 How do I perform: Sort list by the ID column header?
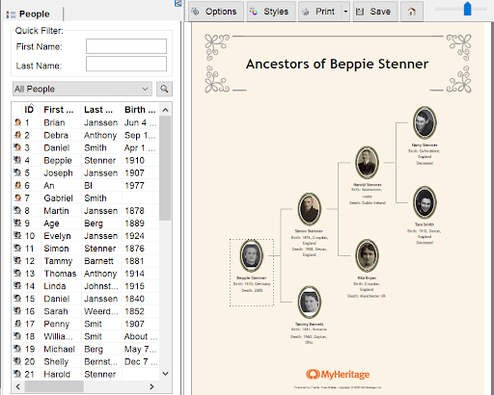click(x=29, y=110)
